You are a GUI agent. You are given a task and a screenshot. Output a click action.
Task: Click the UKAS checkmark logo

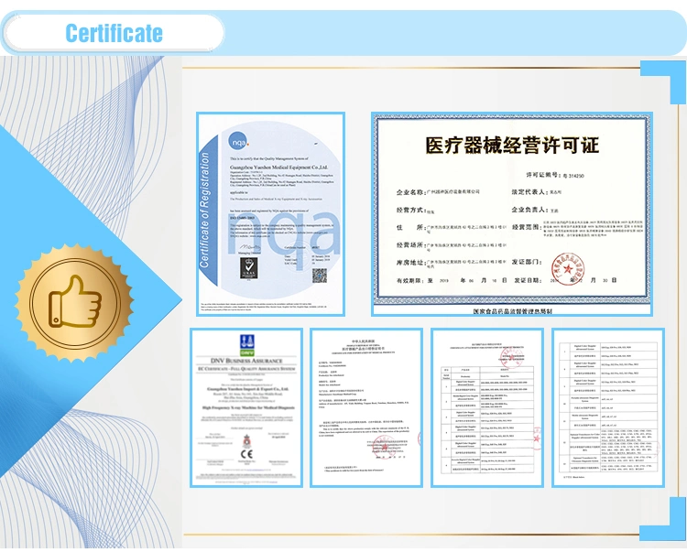[x=248, y=267]
